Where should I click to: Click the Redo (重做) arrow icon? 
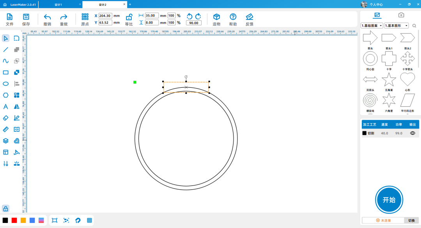tap(64, 17)
